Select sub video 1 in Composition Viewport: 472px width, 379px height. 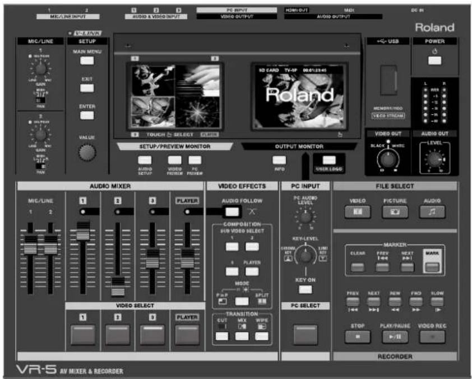click(232, 247)
